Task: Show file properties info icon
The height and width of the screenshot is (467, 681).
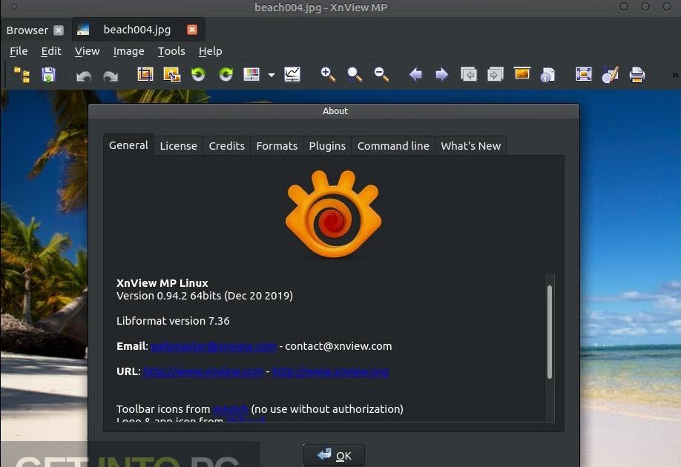Action: click(x=547, y=75)
